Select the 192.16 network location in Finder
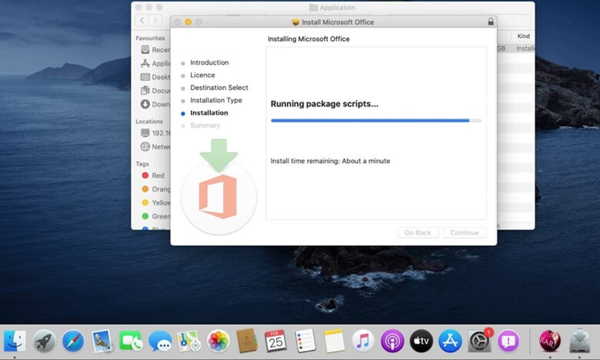This screenshot has height=360, width=600. pos(155,133)
